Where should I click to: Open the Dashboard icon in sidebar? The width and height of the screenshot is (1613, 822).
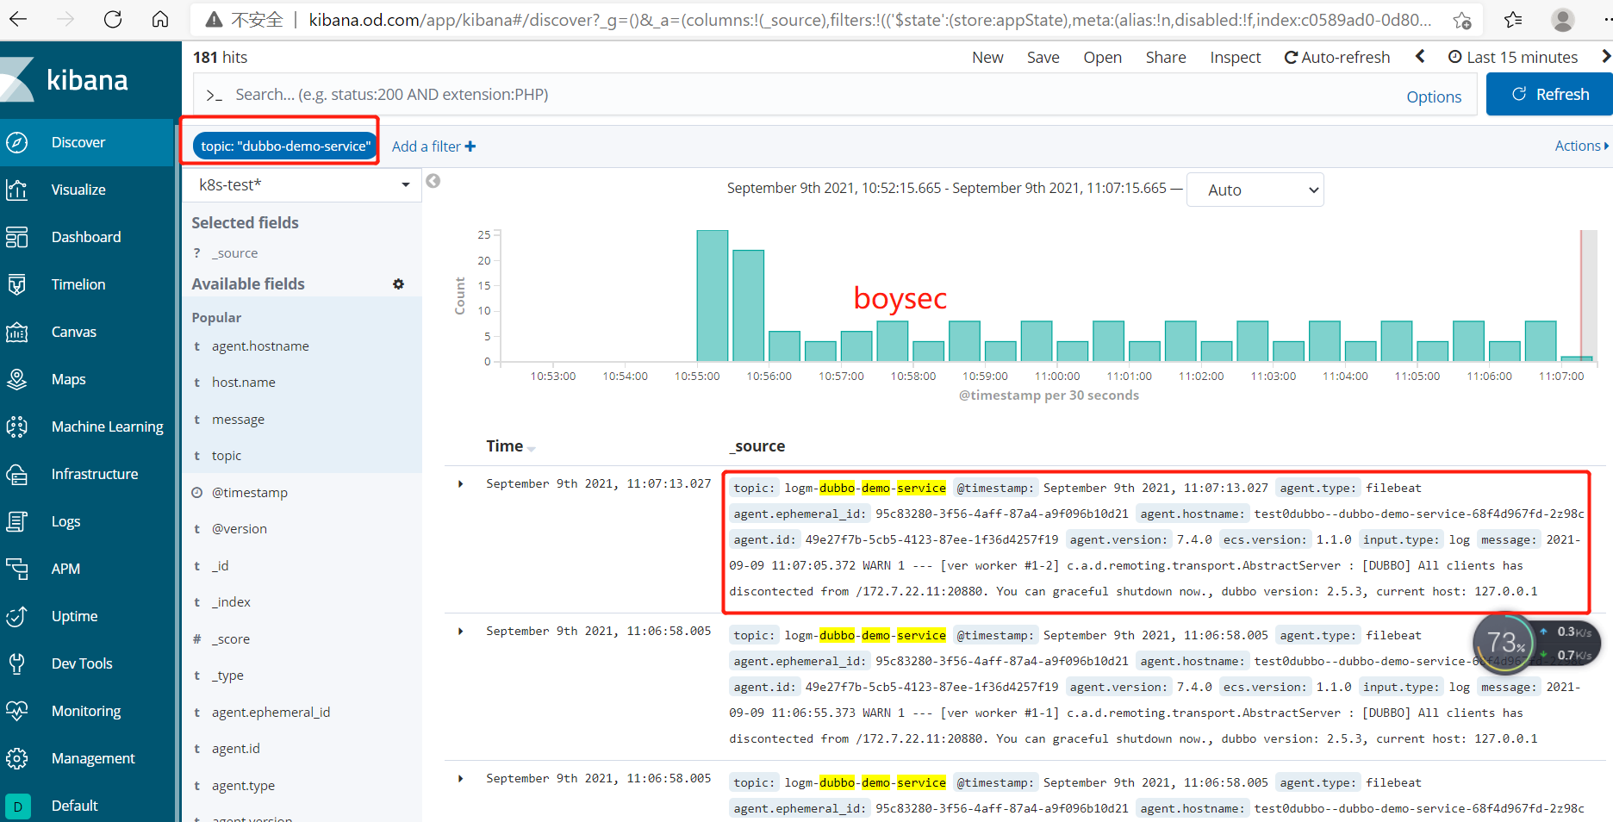pyautogui.click(x=17, y=237)
